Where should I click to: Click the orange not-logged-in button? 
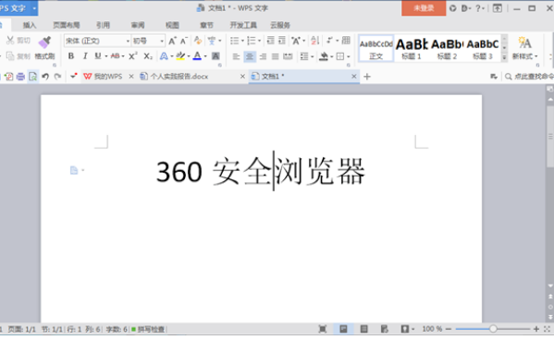coord(424,8)
